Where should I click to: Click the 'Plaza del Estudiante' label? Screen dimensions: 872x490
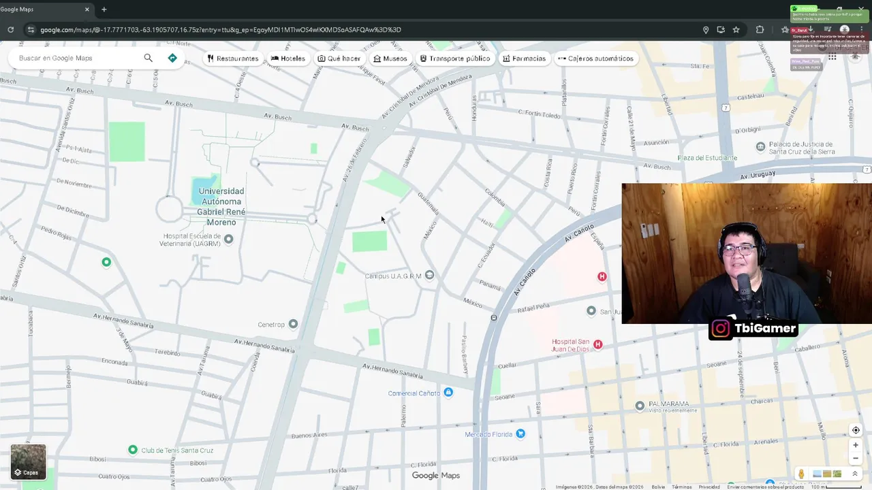(x=707, y=158)
